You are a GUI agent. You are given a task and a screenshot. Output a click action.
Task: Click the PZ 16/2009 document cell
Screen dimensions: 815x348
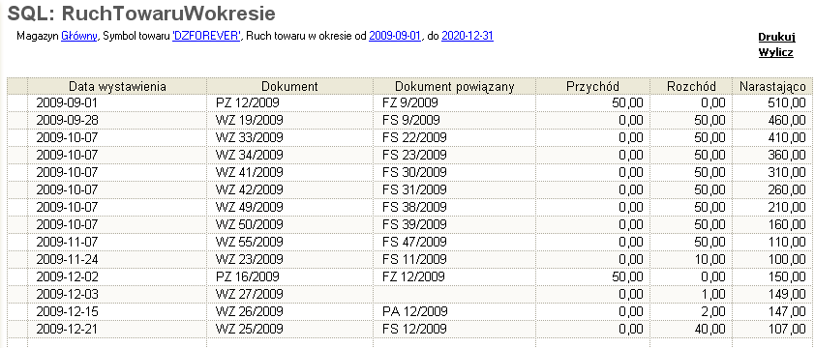pyautogui.click(x=289, y=276)
